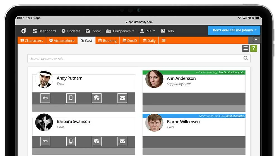The height and width of the screenshot is (156, 279).
Task: Click 'Extra' role under Barbara Swanson
Action: (x=60, y=127)
